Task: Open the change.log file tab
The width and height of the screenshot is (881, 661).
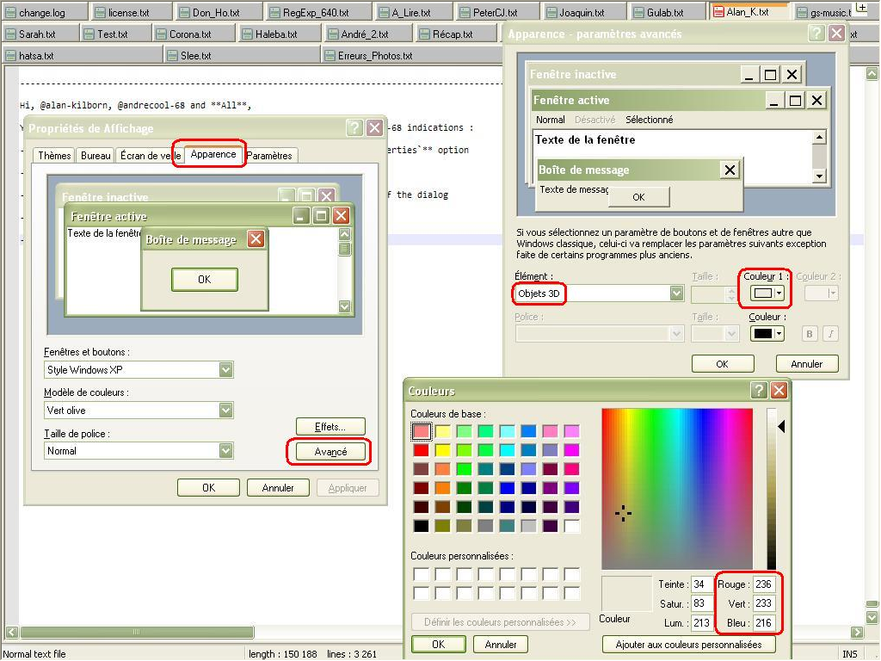Action: [x=44, y=12]
